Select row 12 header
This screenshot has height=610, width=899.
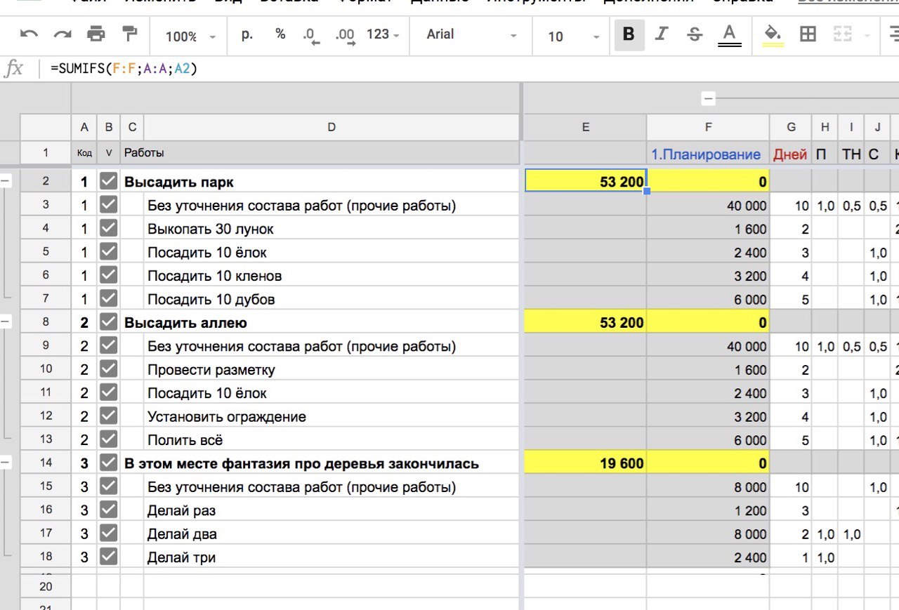pos(46,416)
